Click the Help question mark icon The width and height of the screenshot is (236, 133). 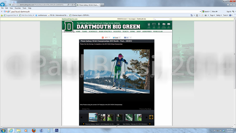point(230,15)
